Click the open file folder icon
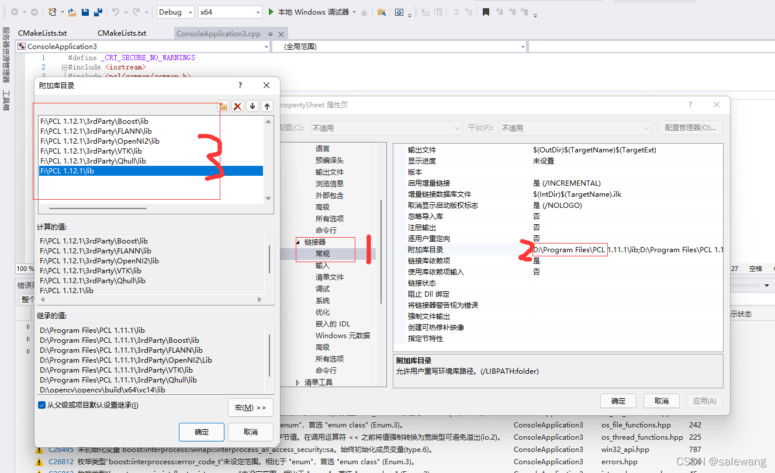 (72, 12)
